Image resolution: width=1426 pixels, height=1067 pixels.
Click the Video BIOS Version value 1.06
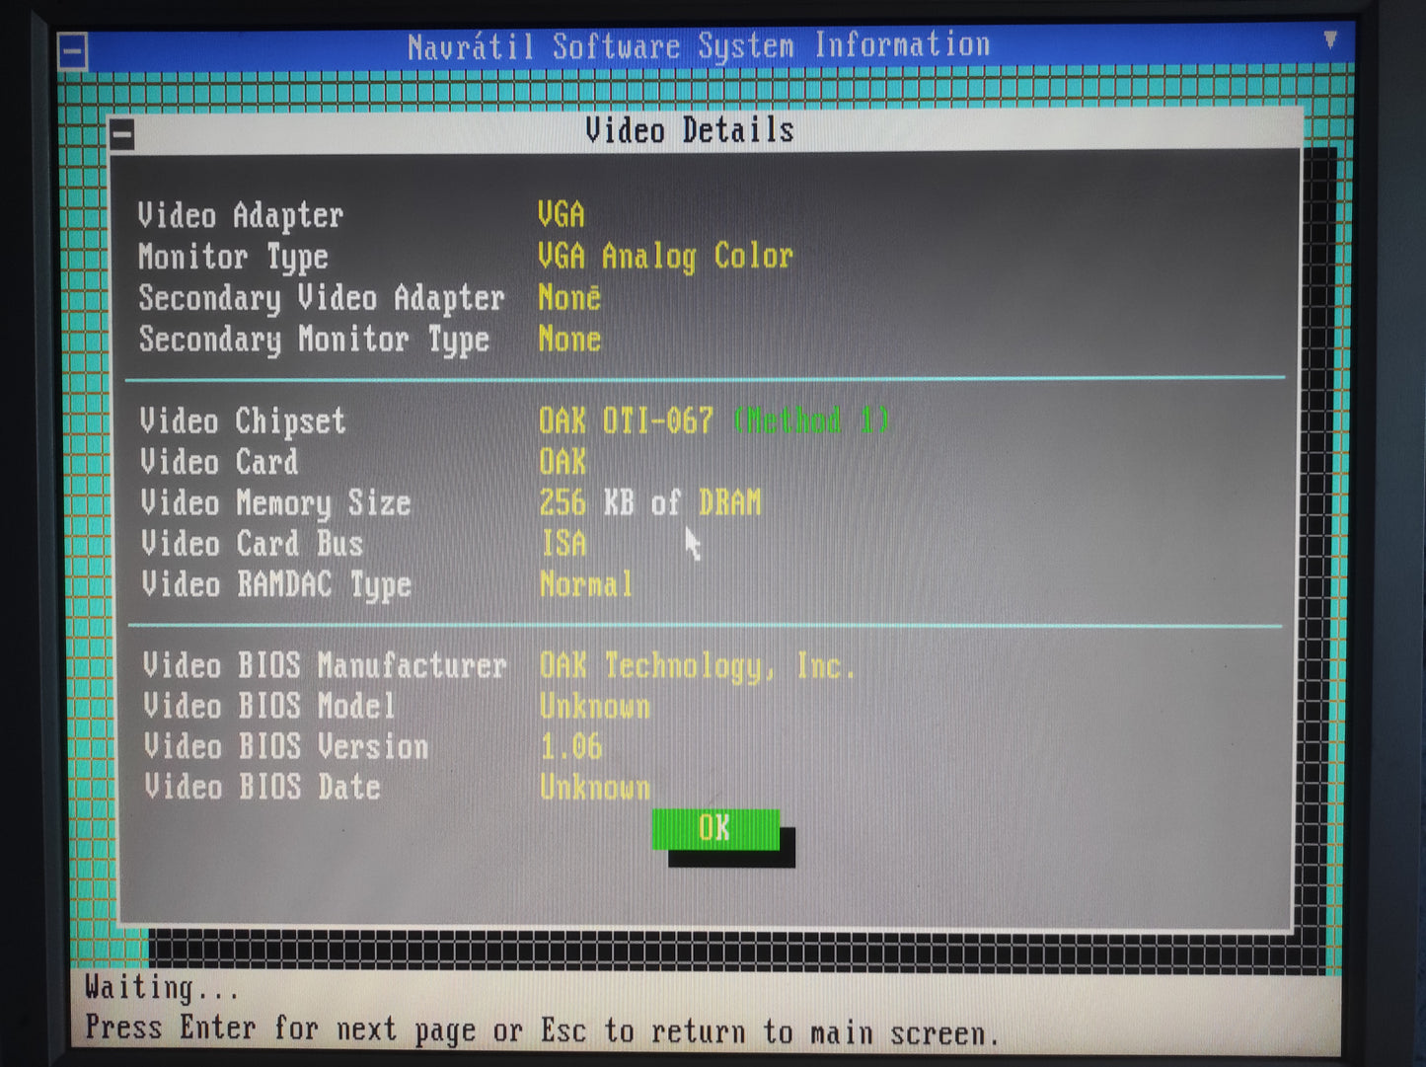coord(570,747)
